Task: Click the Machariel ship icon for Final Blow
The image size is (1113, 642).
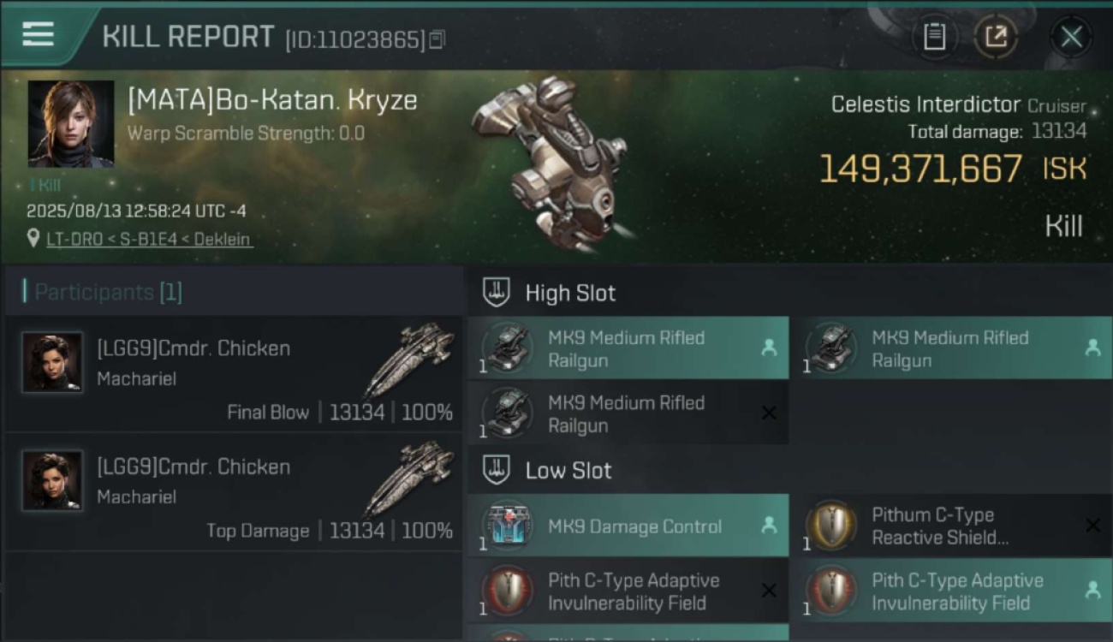Action: pos(408,360)
